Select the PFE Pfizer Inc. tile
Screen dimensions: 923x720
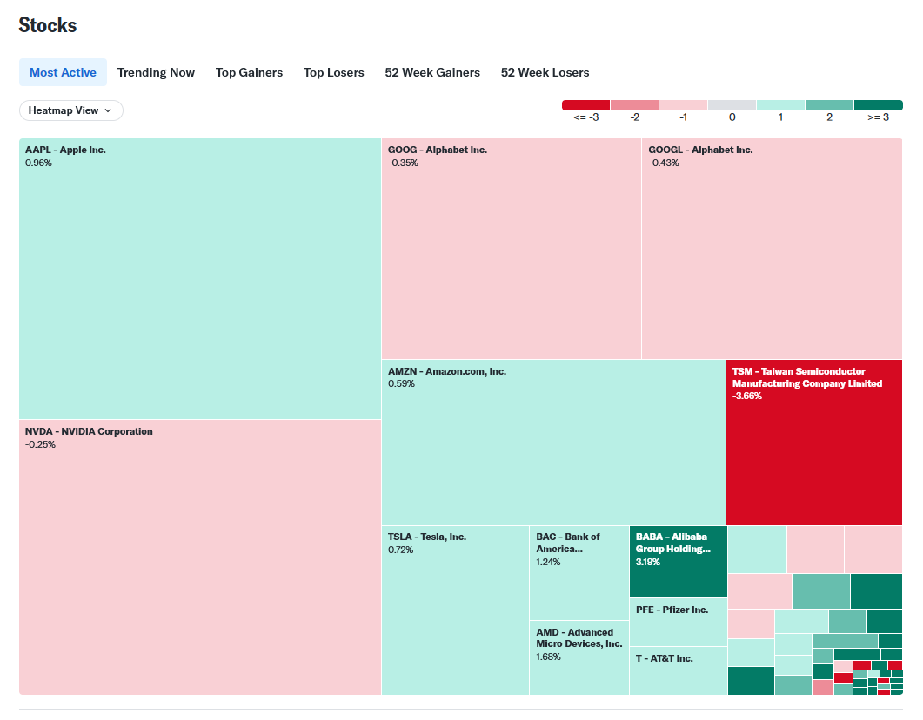coord(679,623)
